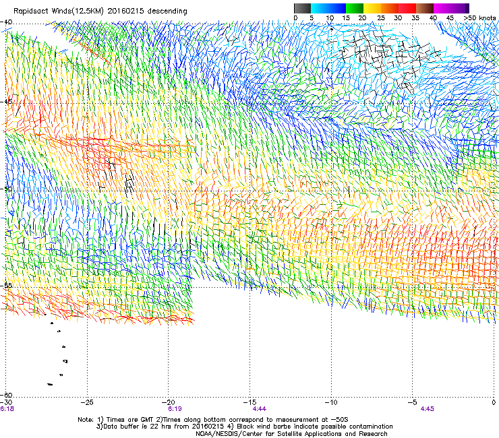Click the cyan 5–10 knots legend swatch
The image size is (499, 438).
(319, 8)
